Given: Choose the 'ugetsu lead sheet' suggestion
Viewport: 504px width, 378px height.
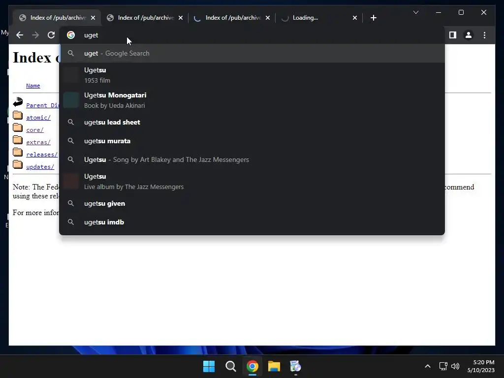Looking at the screenshot, I should pos(252,122).
